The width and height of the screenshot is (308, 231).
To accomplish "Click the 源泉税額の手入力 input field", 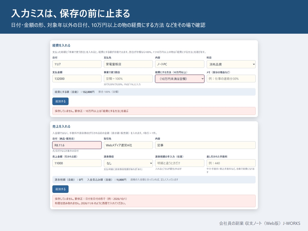I will pos(180,163).
